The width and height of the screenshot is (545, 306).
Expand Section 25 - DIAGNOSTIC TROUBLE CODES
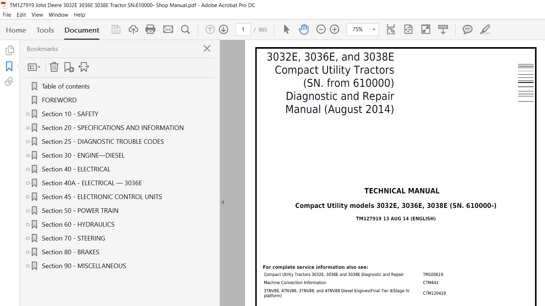tap(28, 142)
